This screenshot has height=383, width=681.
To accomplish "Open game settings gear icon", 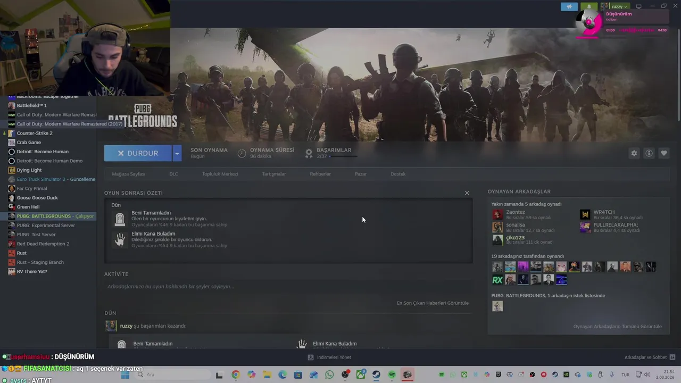I will 634,153.
